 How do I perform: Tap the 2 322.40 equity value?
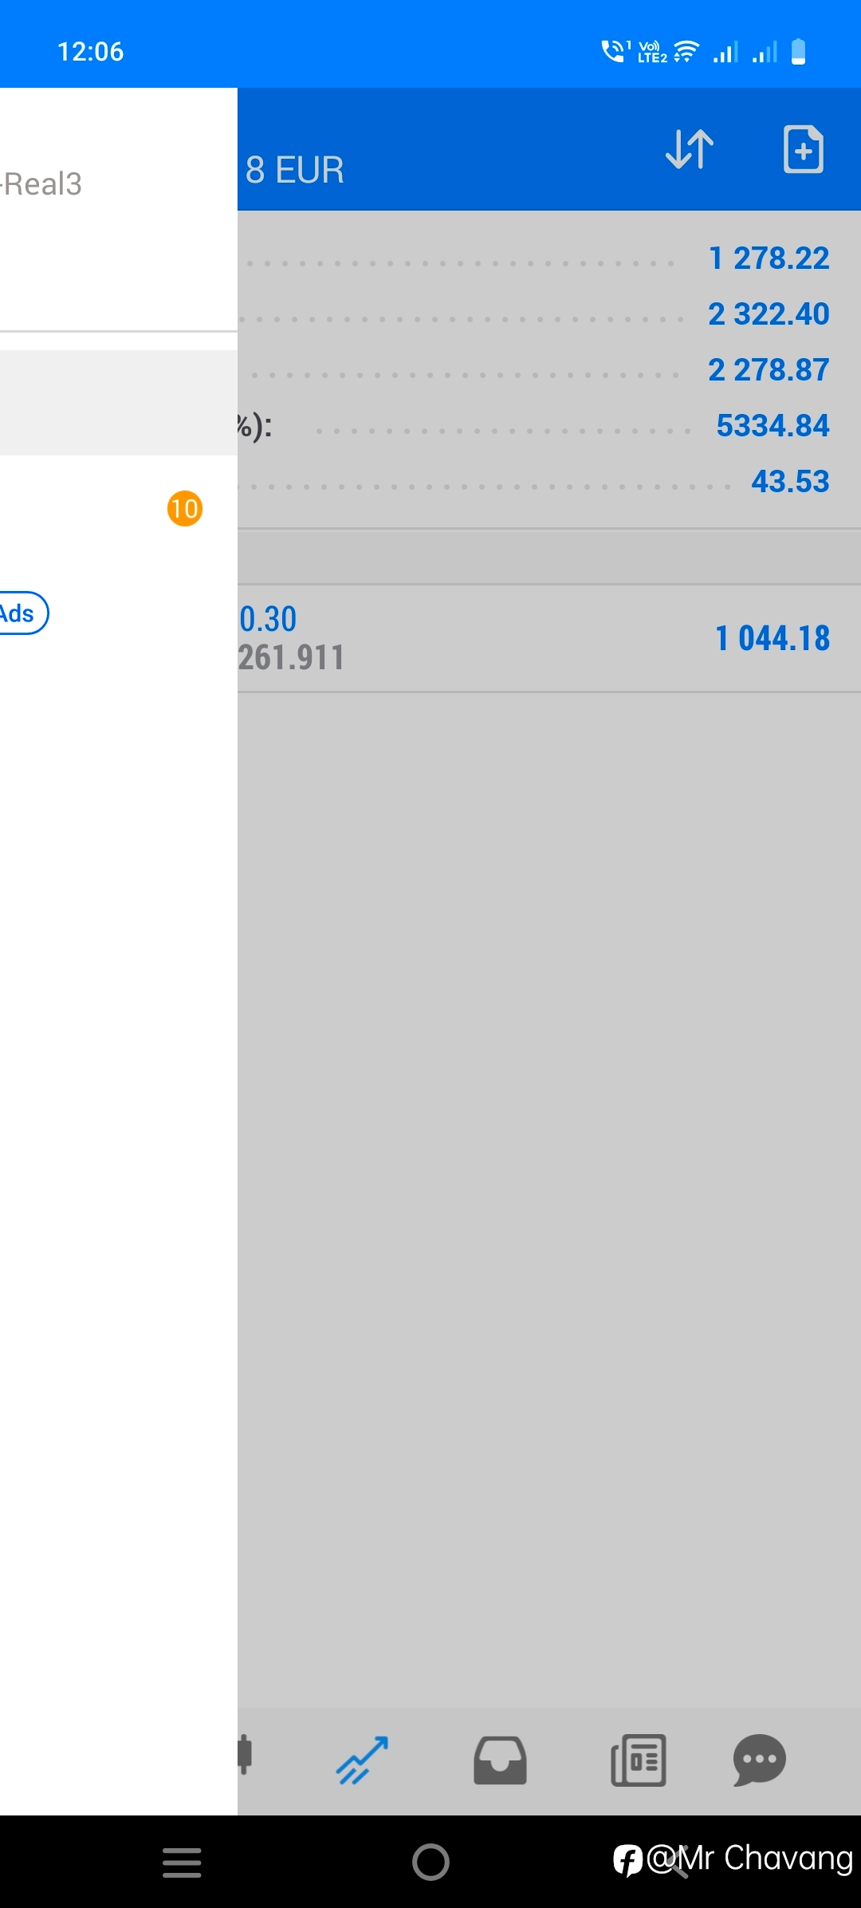coord(769,314)
